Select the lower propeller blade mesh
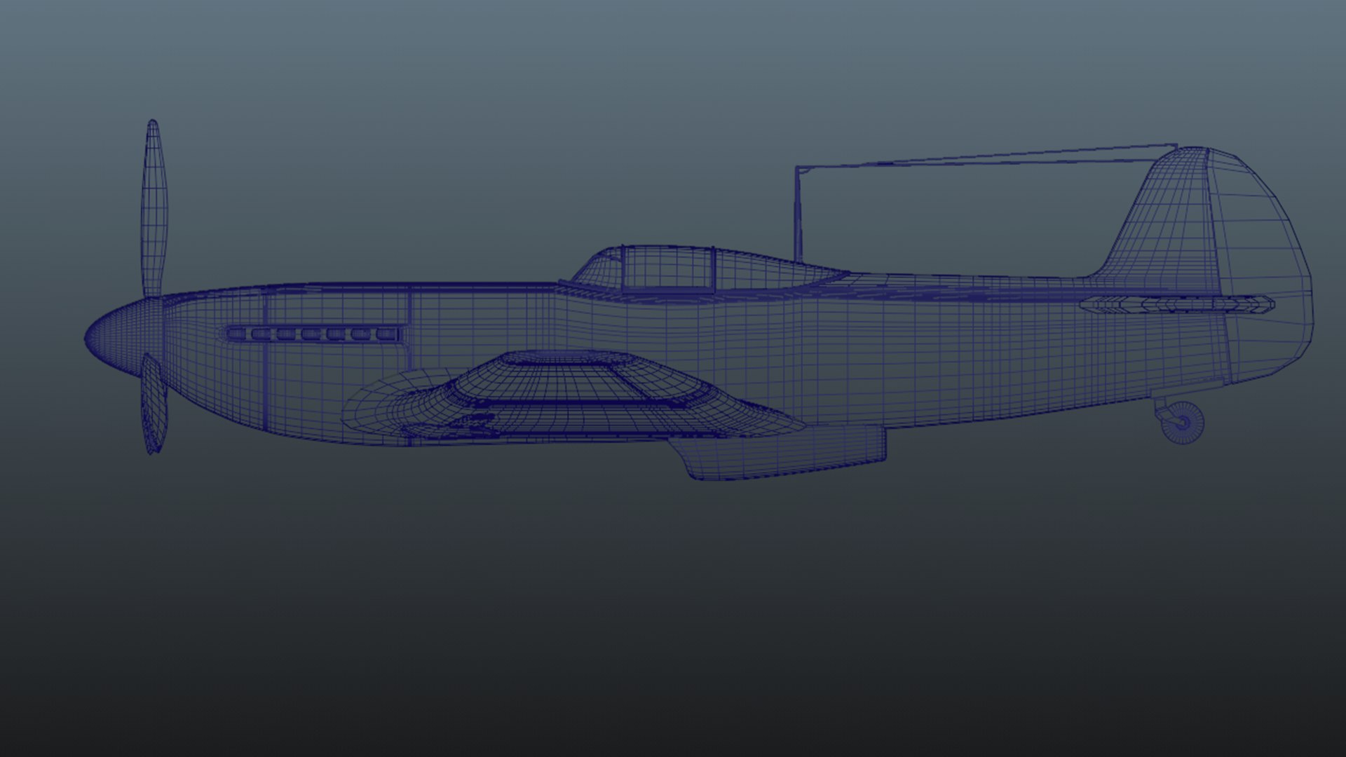Screen dimensions: 1346x757 (x=154, y=404)
